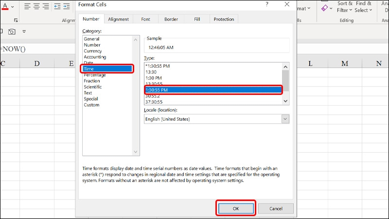
Task: Open Find & Select menu
Action: click(x=363, y=7)
